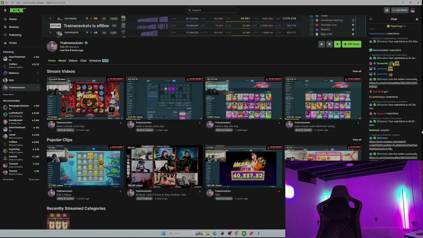Expand Following list with Show more

8,95
